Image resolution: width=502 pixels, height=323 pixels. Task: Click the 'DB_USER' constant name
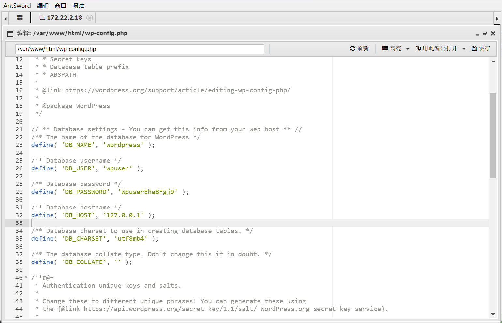[x=78, y=168]
